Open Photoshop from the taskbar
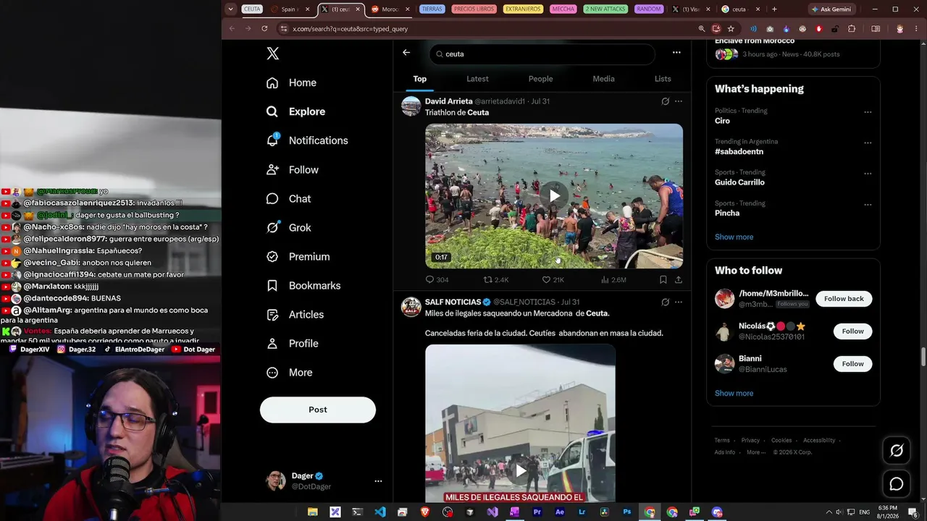This screenshot has height=521, width=927. (x=627, y=512)
